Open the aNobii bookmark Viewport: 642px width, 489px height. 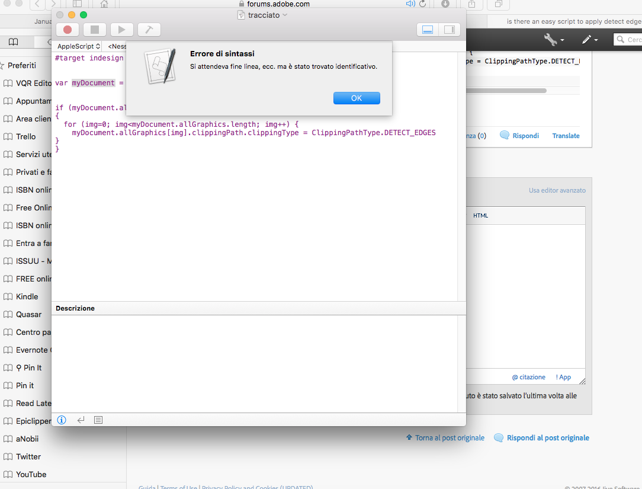[21, 439]
